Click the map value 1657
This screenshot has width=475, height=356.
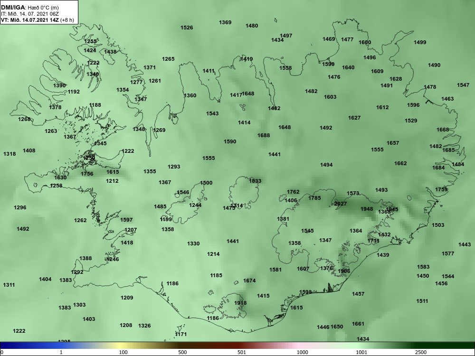(393, 143)
